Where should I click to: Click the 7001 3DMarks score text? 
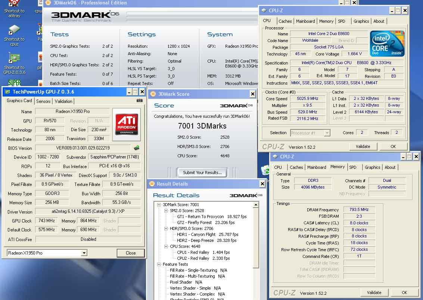pyautogui.click(x=202, y=126)
